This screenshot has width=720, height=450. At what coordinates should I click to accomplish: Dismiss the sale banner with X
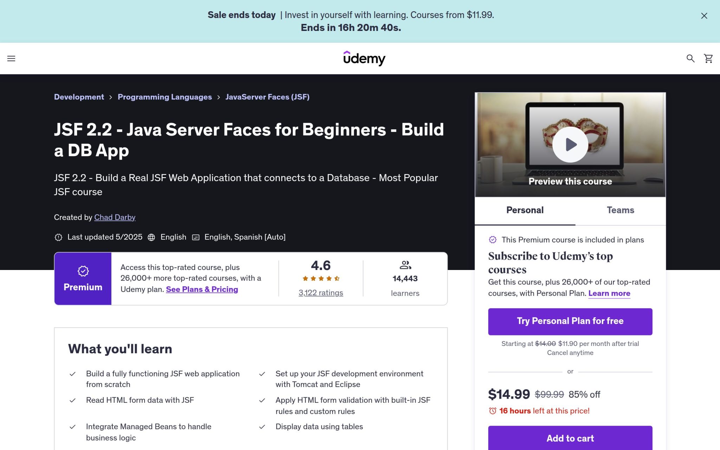point(704,16)
